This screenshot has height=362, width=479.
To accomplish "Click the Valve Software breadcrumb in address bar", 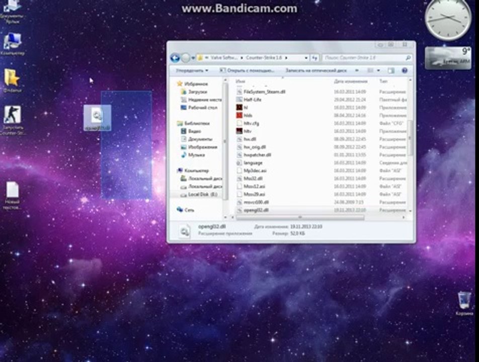I will [224, 58].
